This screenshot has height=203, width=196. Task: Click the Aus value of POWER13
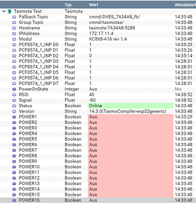(x=93, y=184)
